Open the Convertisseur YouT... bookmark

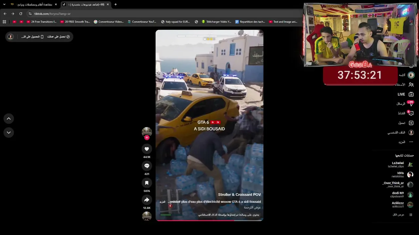[142, 22]
